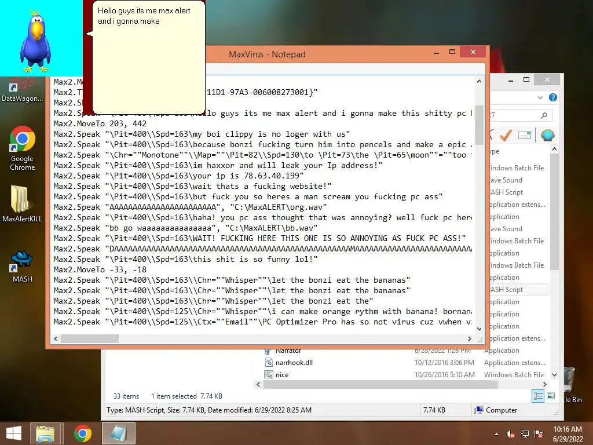This screenshot has width=593, height=445.
Task: Click the line 'this shit is so funny lol!'
Action: click(185, 260)
